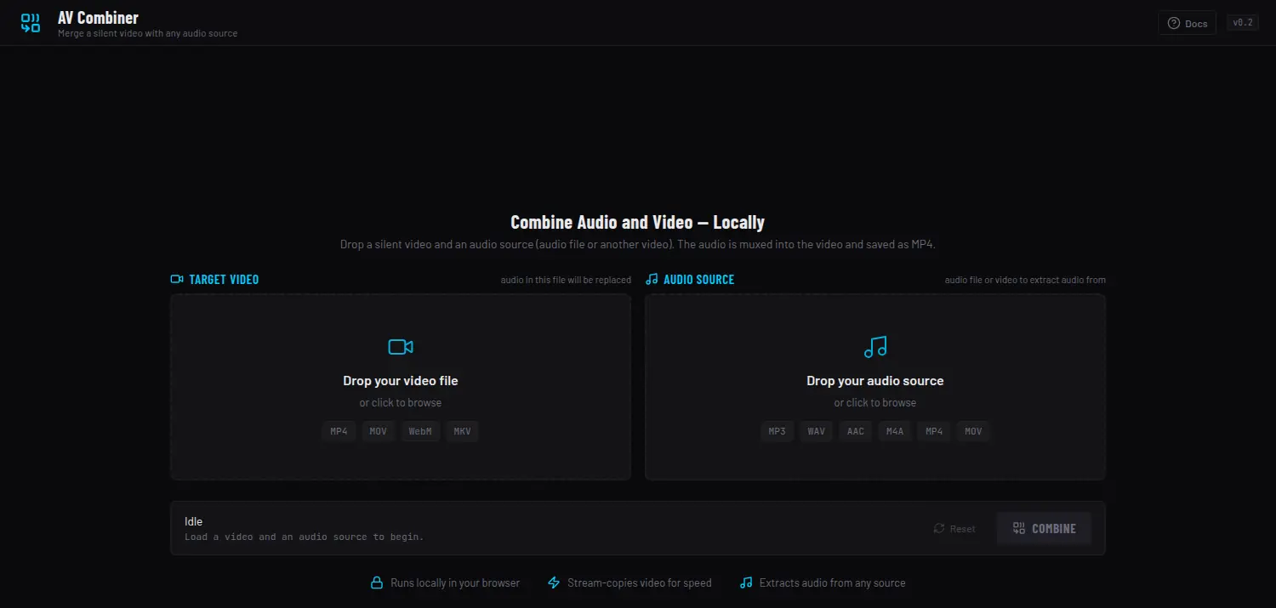Click the AAC format chip
The image size is (1276, 608).
pos(856,431)
